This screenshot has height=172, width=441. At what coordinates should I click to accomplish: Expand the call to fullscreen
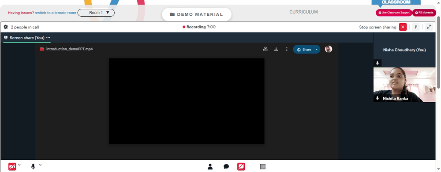point(429,27)
